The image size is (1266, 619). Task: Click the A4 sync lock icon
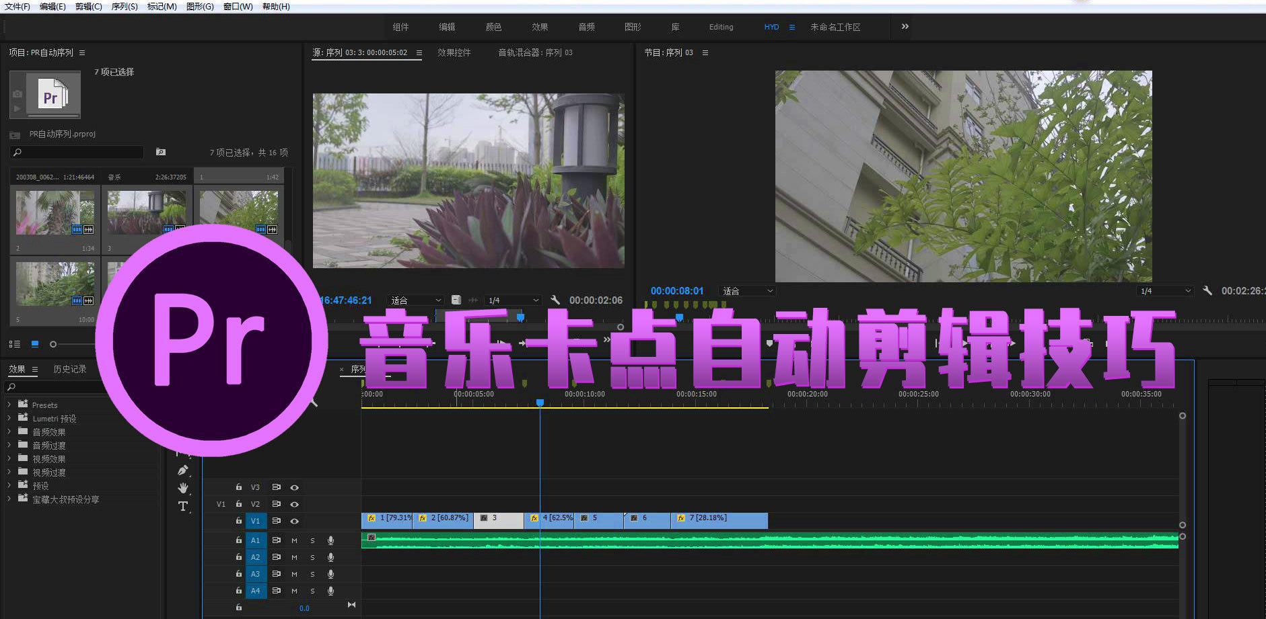coord(276,591)
